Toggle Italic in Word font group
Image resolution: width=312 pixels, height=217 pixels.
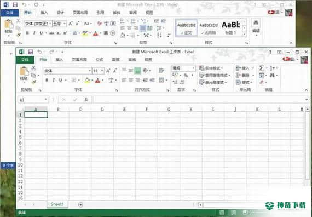click(34, 33)
